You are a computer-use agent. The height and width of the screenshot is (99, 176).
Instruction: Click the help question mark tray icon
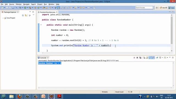tap(140, 97)
